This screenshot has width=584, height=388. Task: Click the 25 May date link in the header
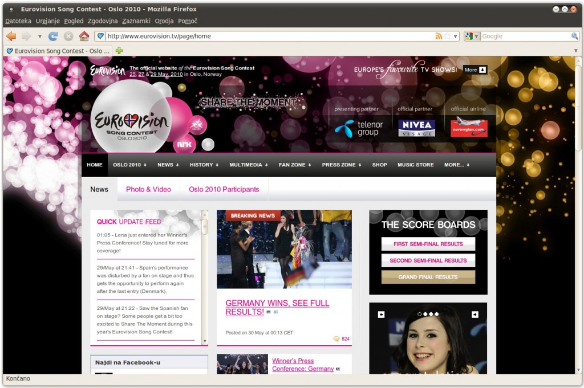tap(132, 74)
